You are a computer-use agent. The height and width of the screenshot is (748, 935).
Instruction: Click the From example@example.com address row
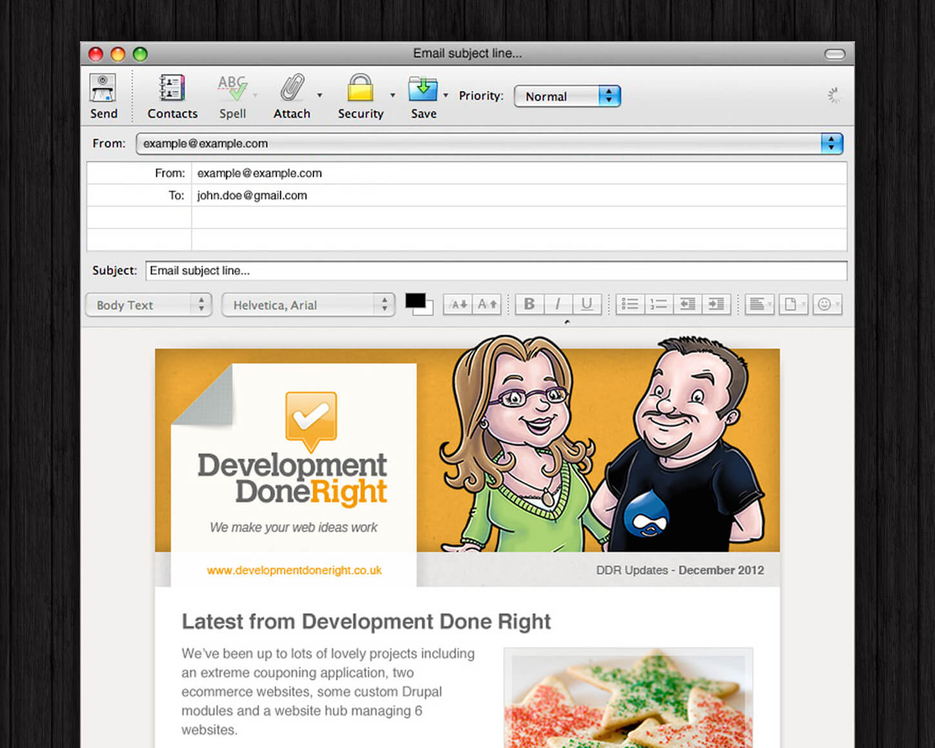pyautogui.click(x=519, y=173)
